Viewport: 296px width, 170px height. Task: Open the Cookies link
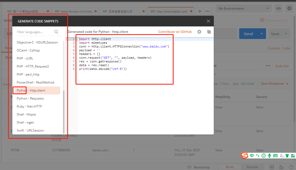pyautogui.click(x=273, y=48)
